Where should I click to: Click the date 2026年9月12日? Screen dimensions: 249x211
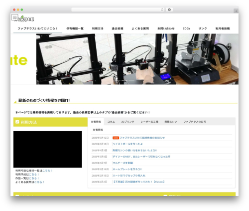coord(100,138)
